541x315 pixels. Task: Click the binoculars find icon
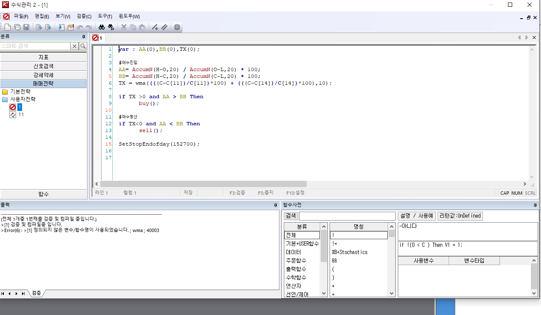click(102, 27)
